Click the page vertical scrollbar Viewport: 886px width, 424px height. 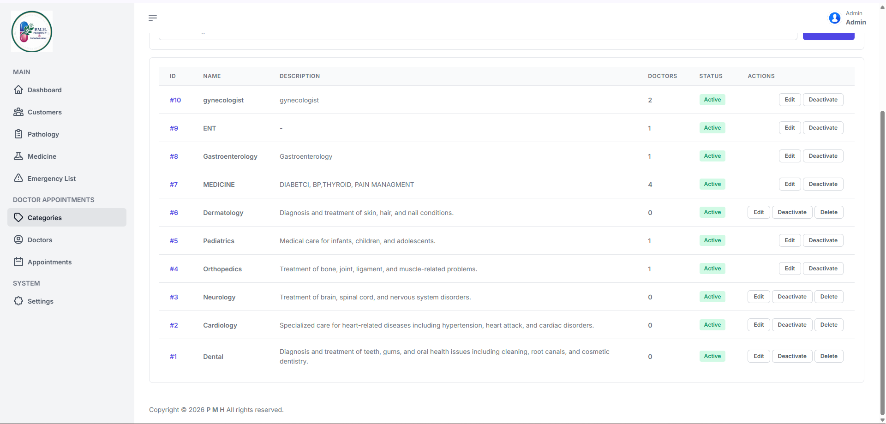pos(882,263)
